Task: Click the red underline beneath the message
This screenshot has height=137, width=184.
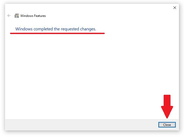Action: pyautogui.click(x=57, y=34)
